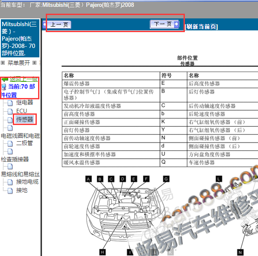Click diagram label G
This screenshot has width=258, height=256.
click(x=166, y=179)
